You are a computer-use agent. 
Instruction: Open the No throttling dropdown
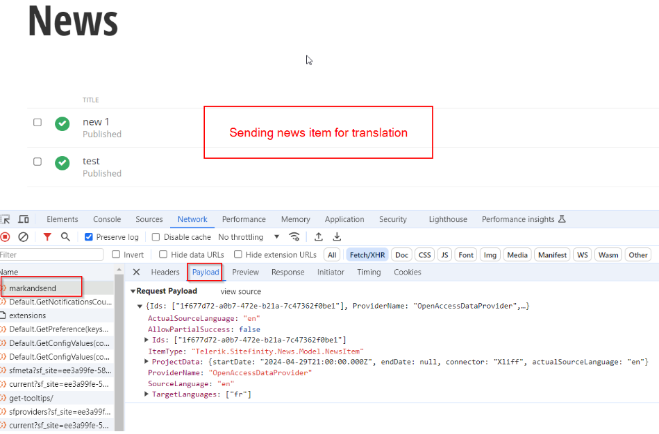tap(249, 237)
